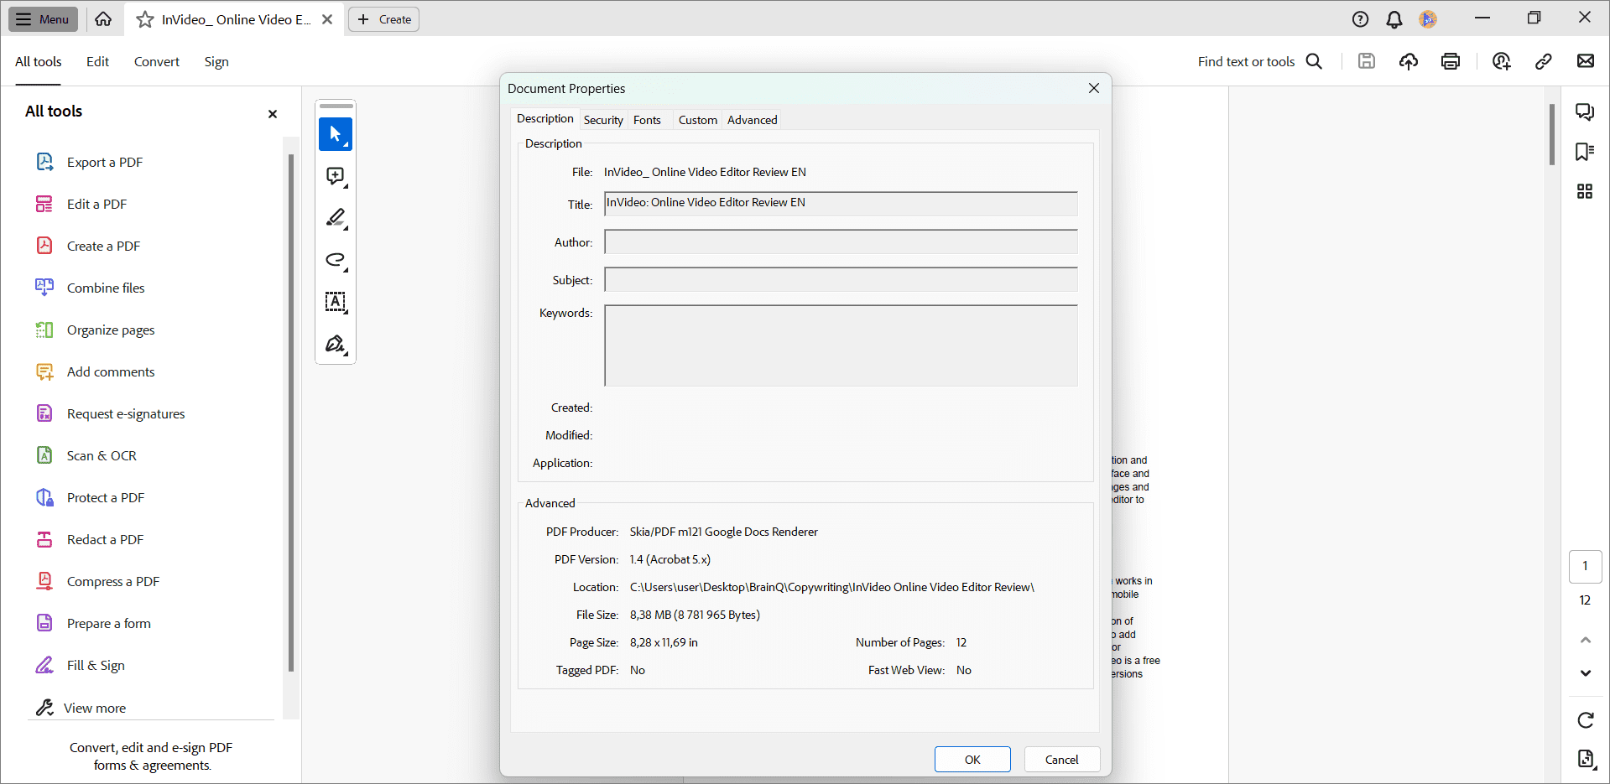1610x784 pixels.
Task: Click the Author input field
Action: [x=839, y=241]
